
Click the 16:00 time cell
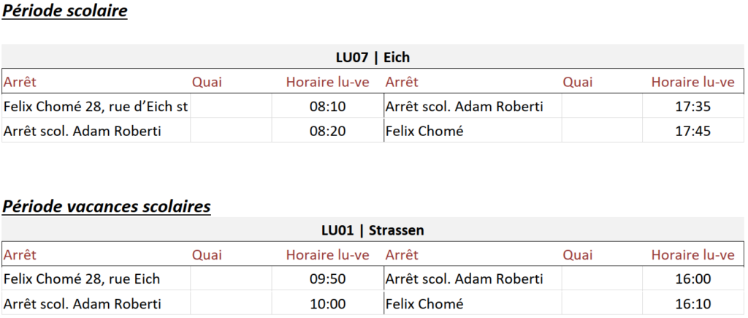[693, 279]
